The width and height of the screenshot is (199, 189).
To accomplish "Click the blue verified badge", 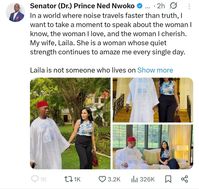I will pos(140,6).
